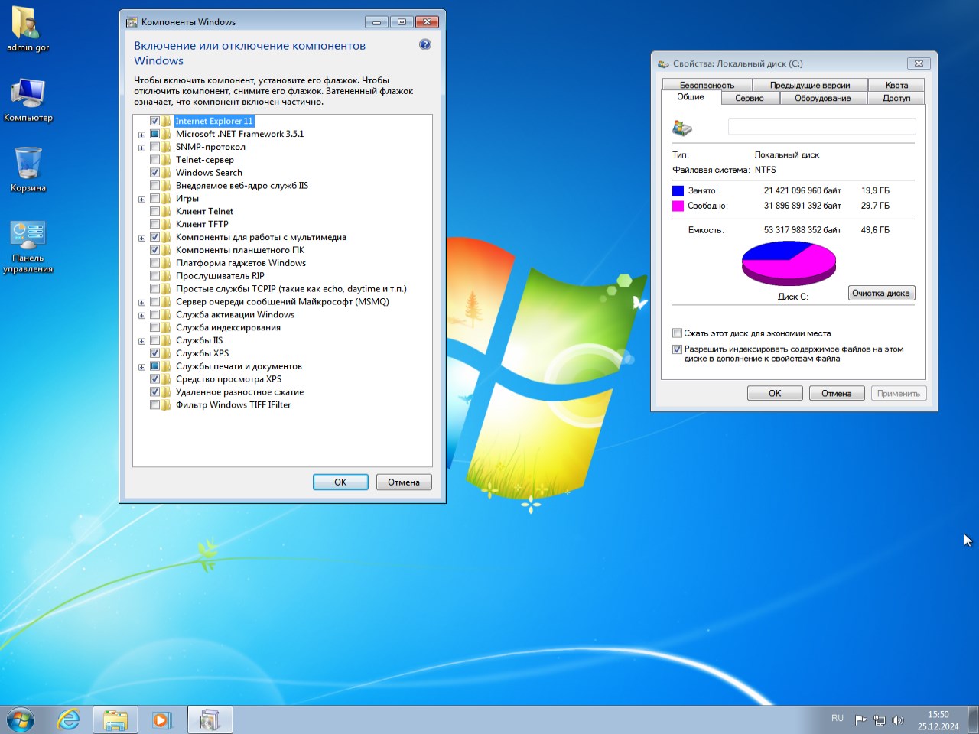
Task: Expand the Служба активации Windows node
Action: [141, 316]
